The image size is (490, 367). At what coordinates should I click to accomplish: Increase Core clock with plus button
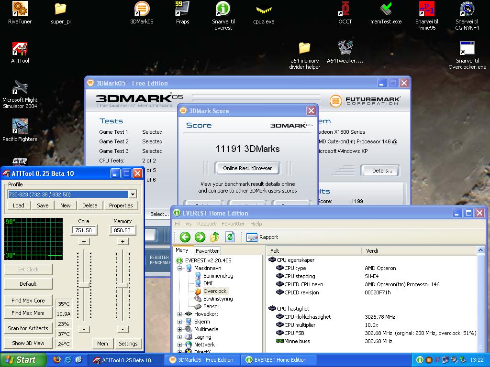[84, 241]
